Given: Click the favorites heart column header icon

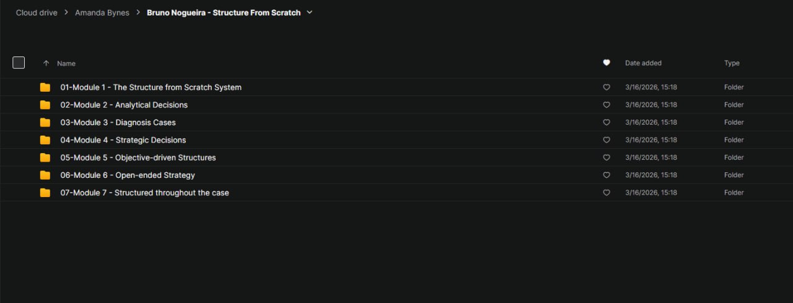Looking at the screenshot, I should point(607,63).
